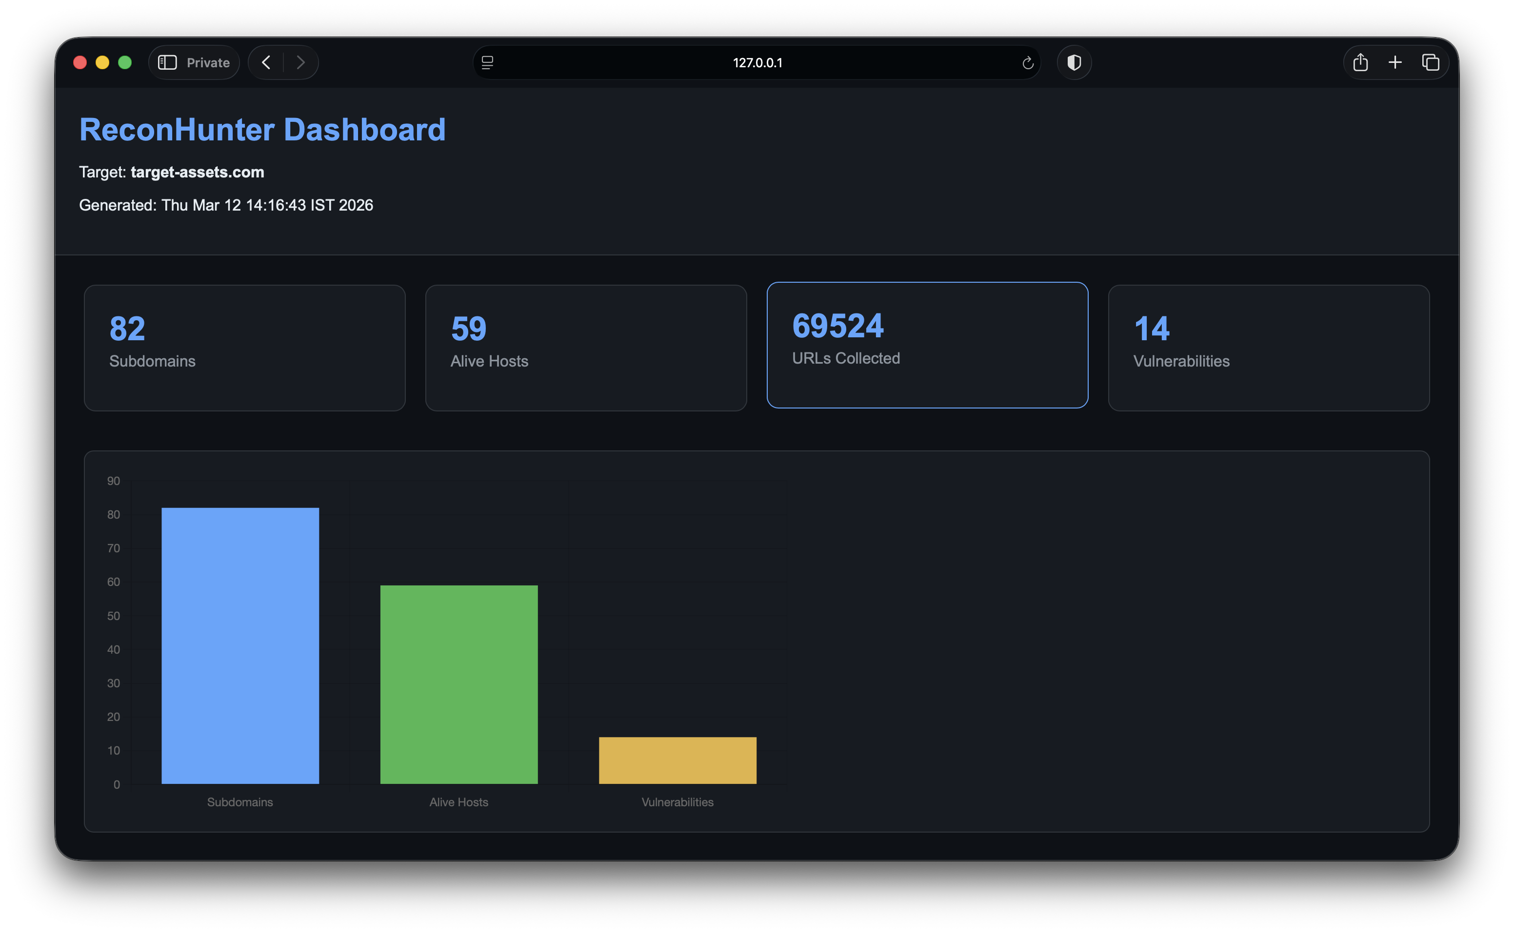
Task: Select the 59 Alive Hosts card
Action: coord(585,348)
